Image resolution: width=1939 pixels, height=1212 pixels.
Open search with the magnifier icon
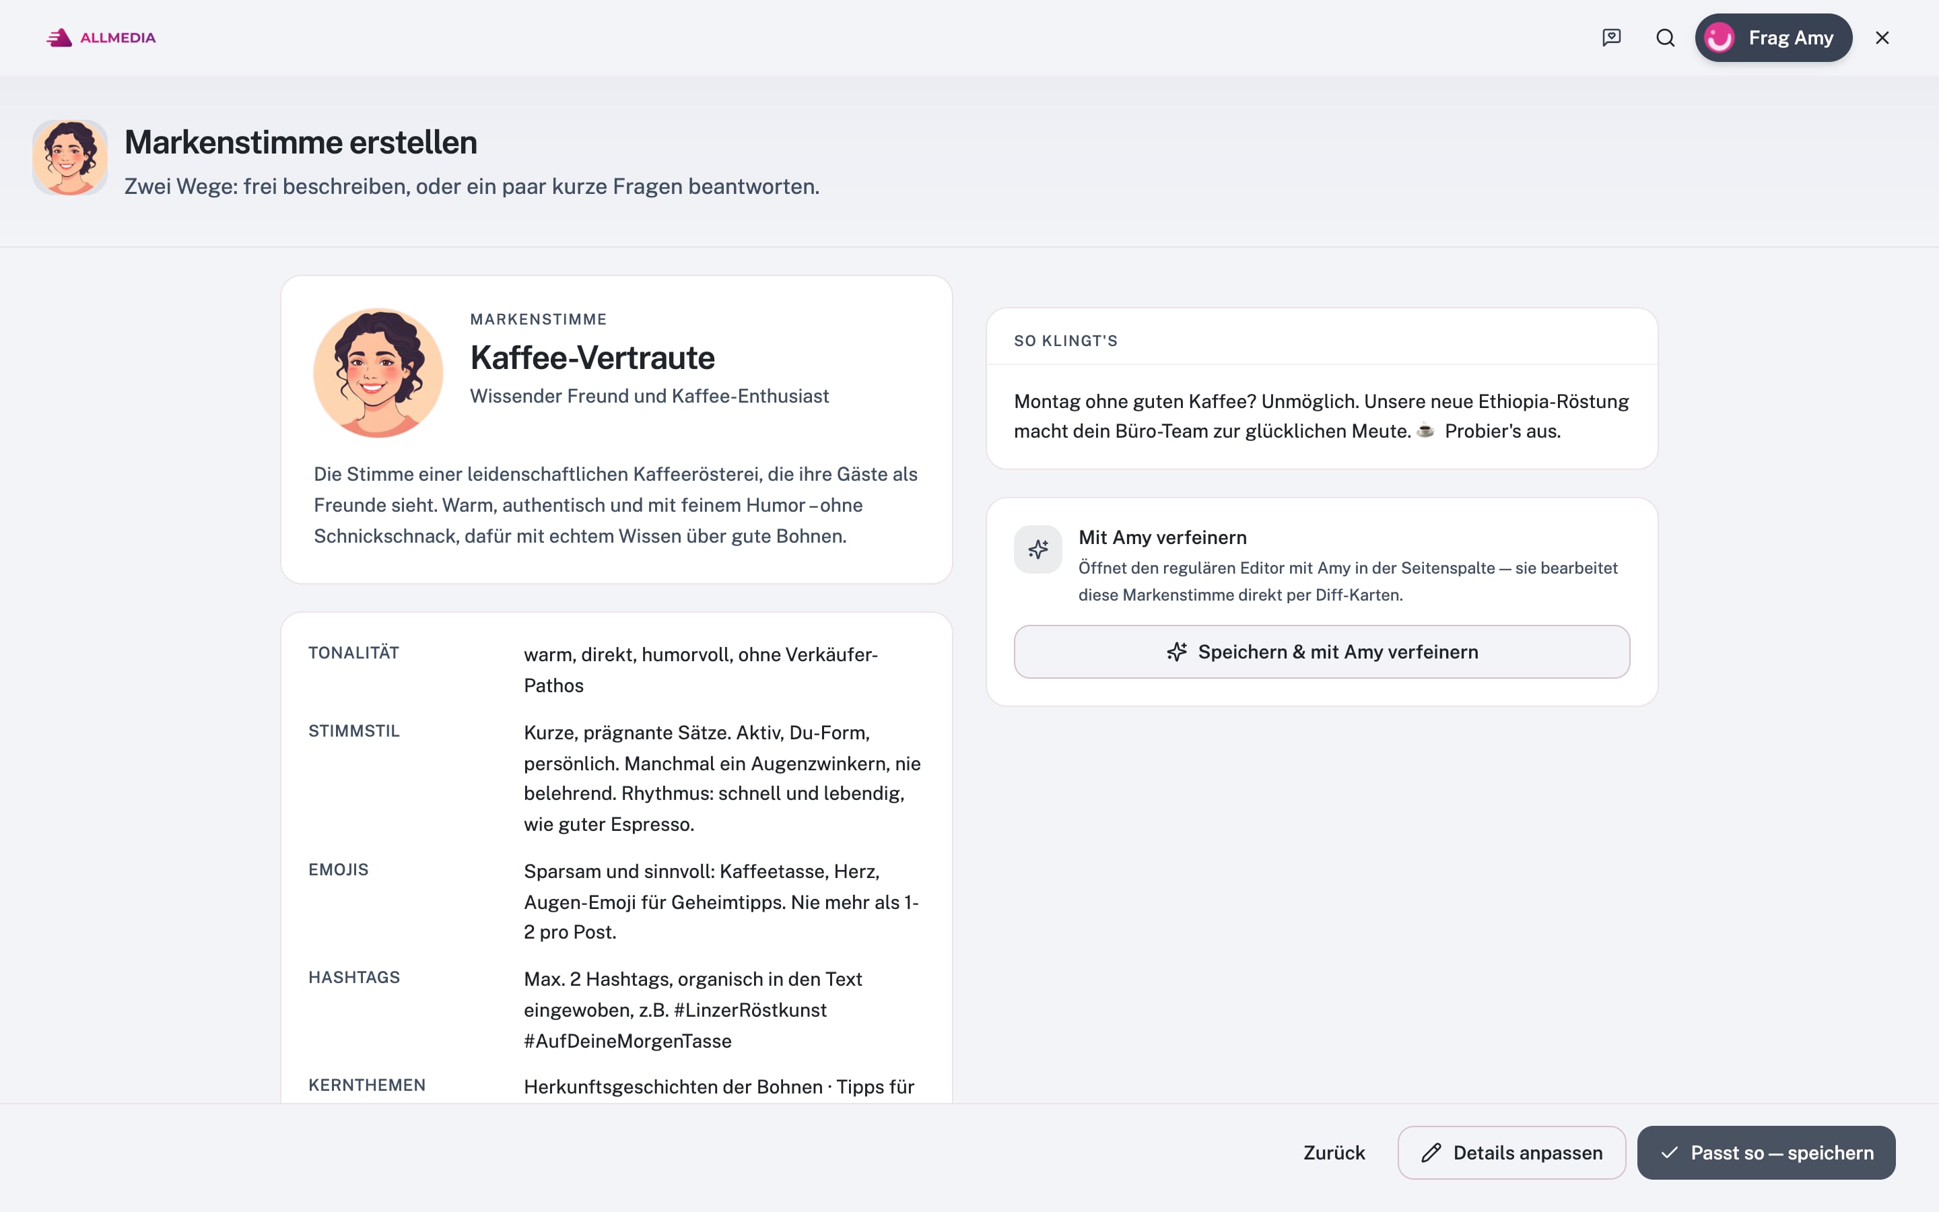tap(1665, 38)
